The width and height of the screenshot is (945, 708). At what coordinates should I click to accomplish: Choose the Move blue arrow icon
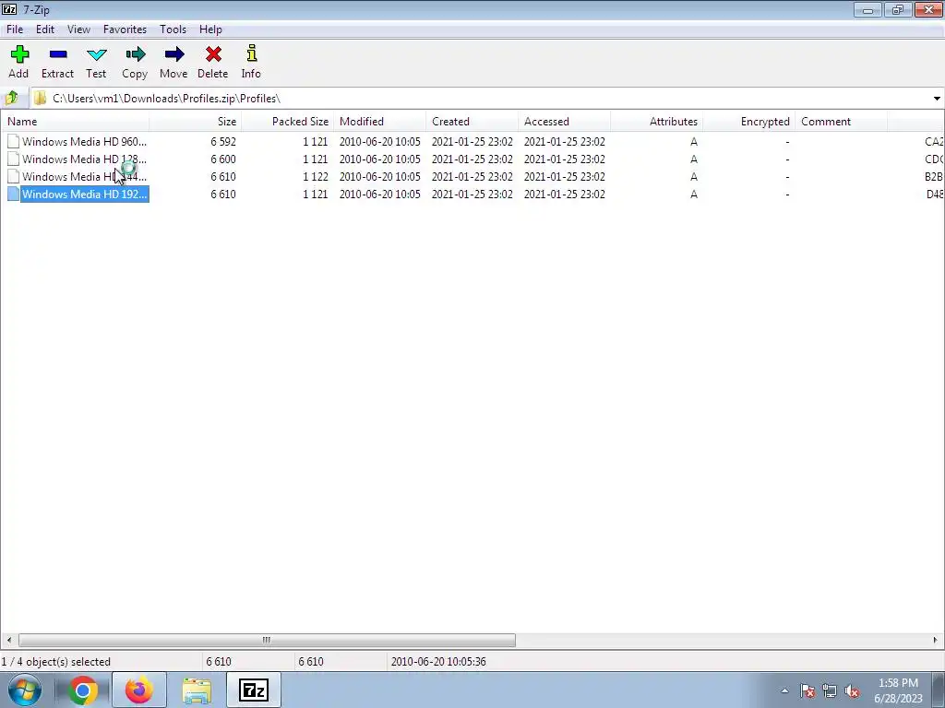(174, 54)
